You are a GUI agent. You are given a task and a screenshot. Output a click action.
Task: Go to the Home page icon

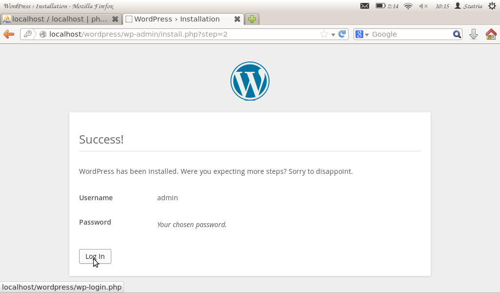pos(491,34)
